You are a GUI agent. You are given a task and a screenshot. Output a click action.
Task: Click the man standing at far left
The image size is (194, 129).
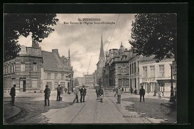[x=13, y=94]
